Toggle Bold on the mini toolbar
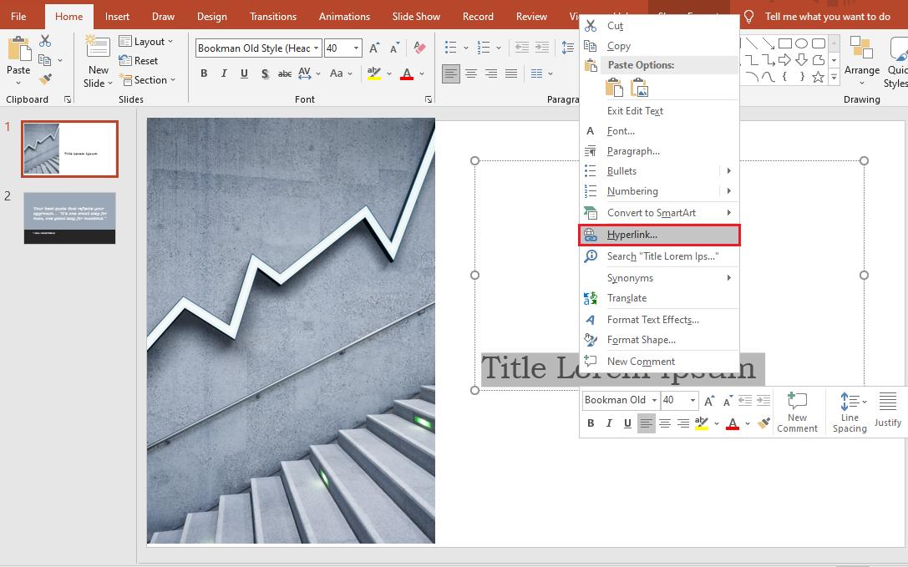Image resolution: width=908 pixels, height=567 pixels. click(590, 423)
